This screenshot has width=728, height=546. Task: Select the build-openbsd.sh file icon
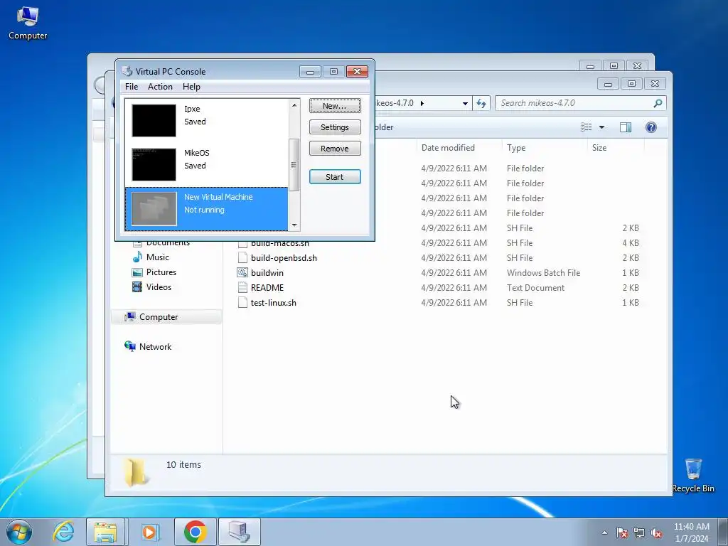pos(242,257)
